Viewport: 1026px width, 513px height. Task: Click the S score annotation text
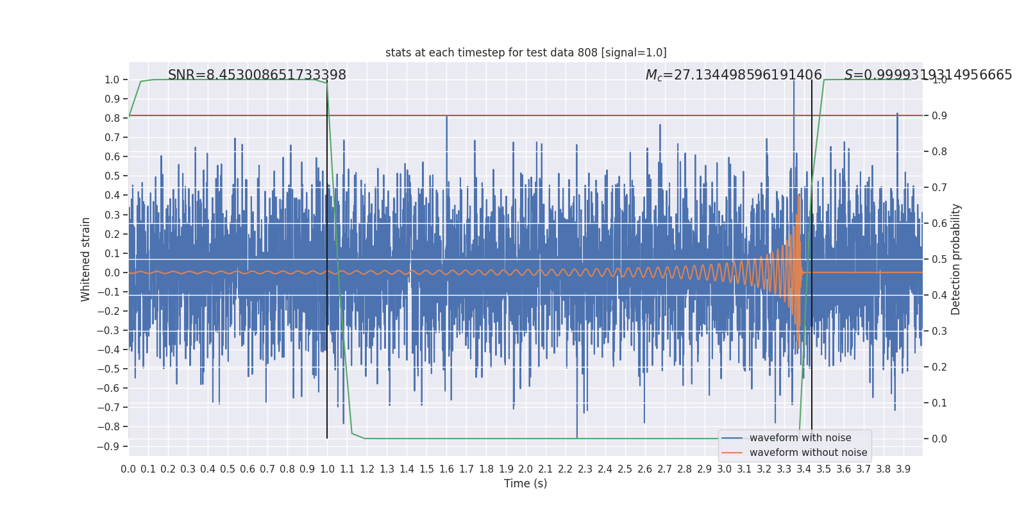coord(928,75)
